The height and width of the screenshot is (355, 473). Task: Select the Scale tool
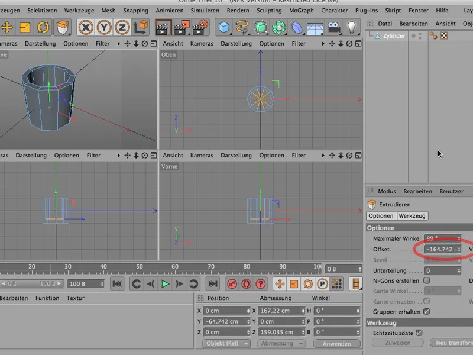pos(25,27)
